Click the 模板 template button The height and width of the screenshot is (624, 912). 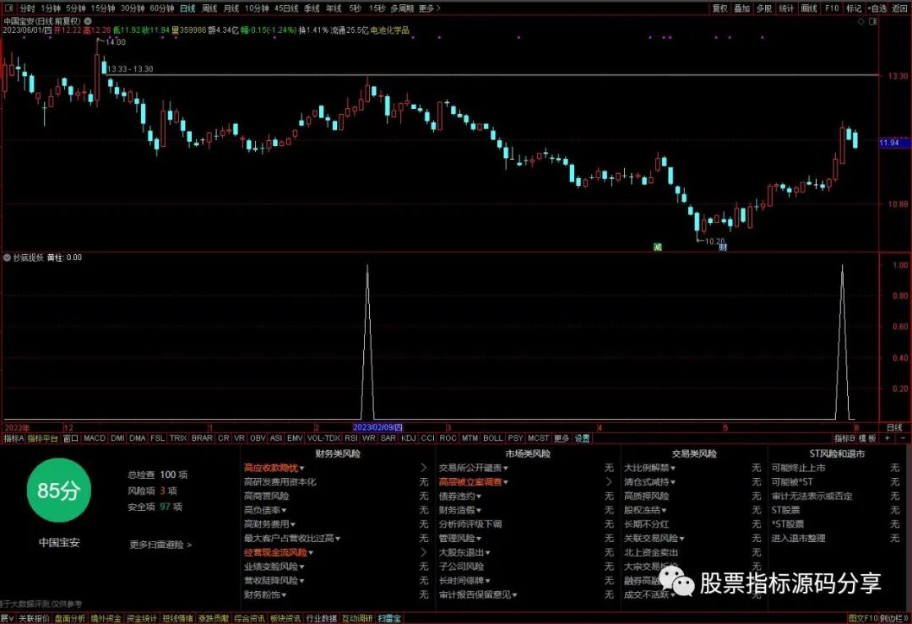coord(867,438)
